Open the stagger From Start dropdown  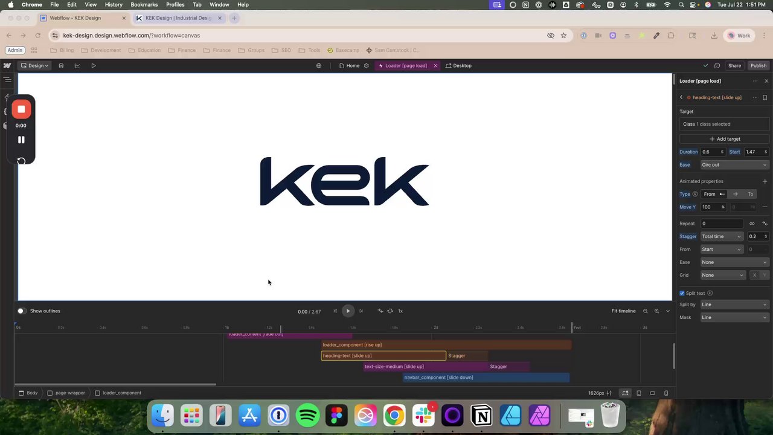pyautogui.click(x=722, y=250)
